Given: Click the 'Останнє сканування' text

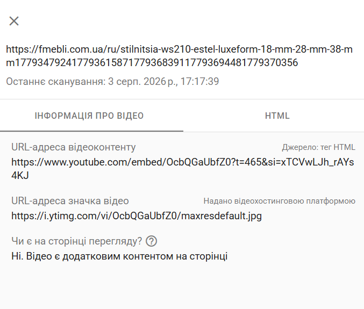Looking at the screenshot, I should [55, 82].
